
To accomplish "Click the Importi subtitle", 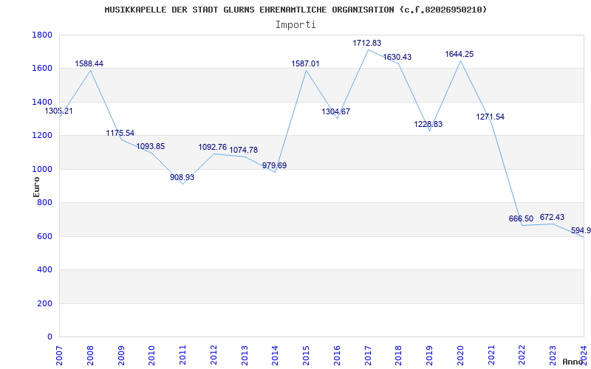I will click(295, 24).
